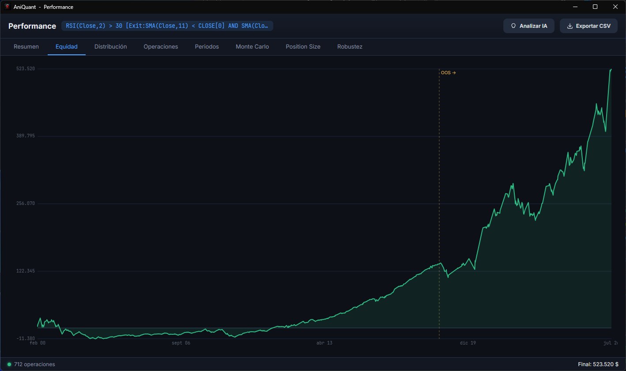
Task: Click the green status dot beside 712 operaciones
Action: click(9, 364)
